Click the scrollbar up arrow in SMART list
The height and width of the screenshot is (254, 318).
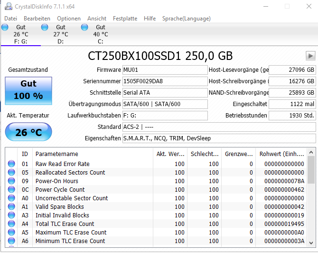coord(311,152)
